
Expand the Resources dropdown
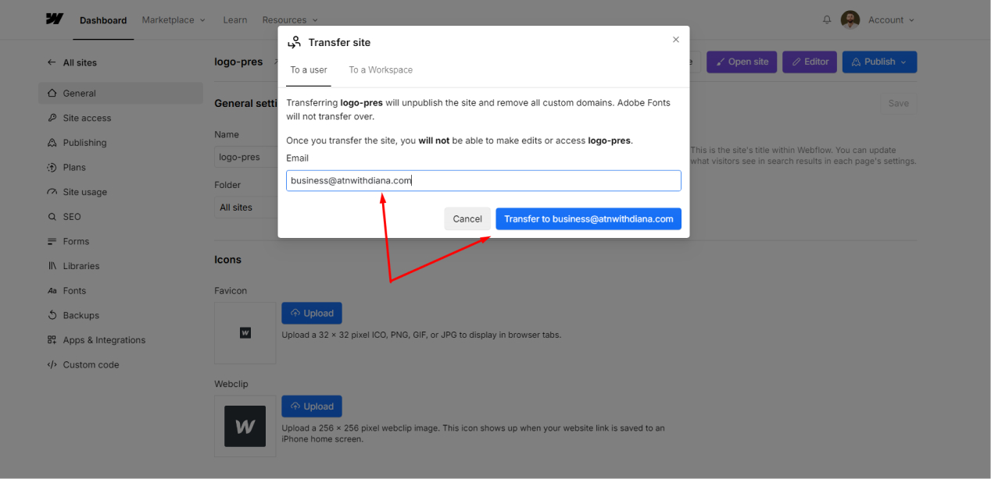click(290, 20)
